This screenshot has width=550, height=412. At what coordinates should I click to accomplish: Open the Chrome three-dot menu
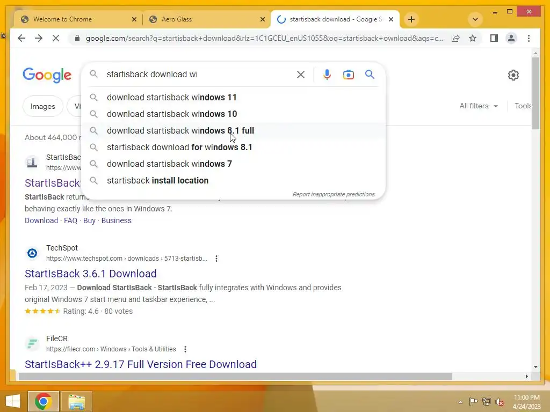[x=529, y=38]
